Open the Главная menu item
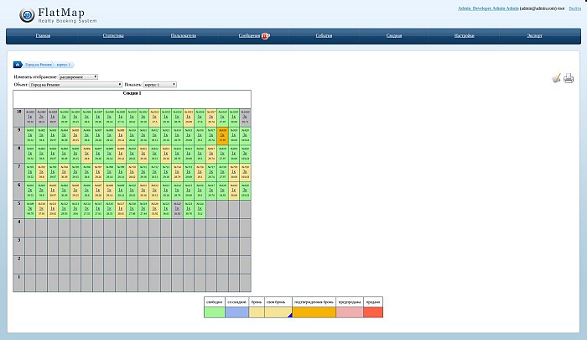 [43, 36]
